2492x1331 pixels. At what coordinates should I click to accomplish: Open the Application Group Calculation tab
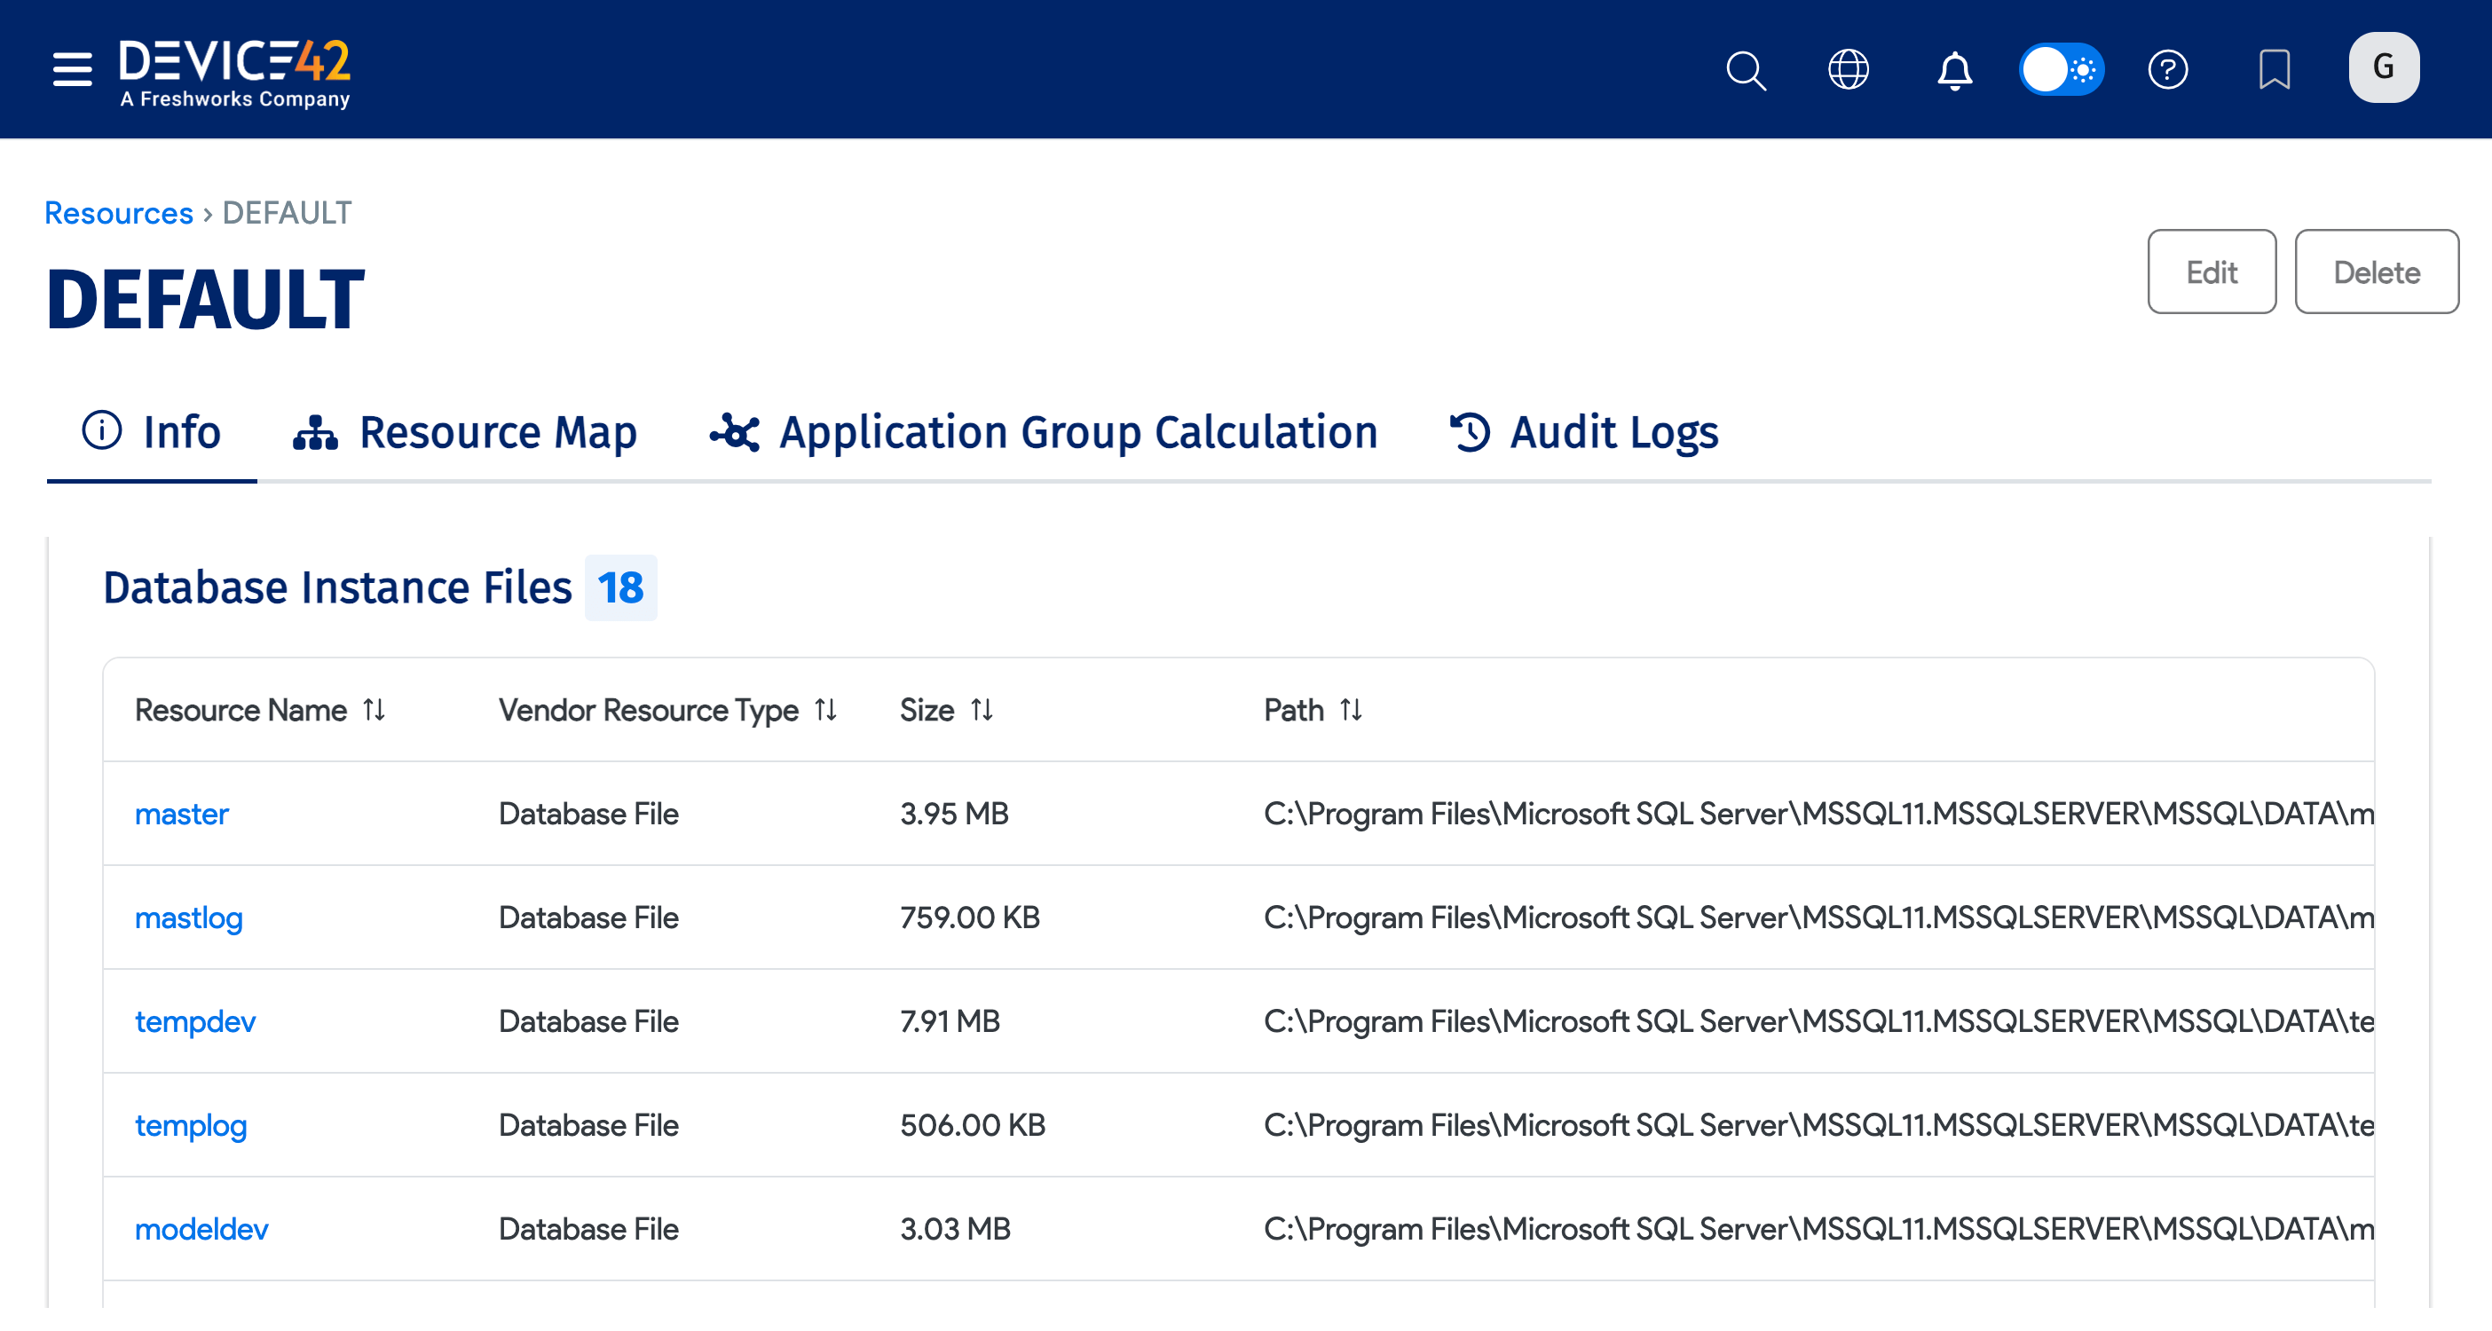[x=1044, y=432]
